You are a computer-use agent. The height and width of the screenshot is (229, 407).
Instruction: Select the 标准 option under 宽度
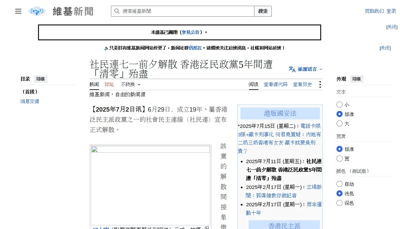pos(340,149)
